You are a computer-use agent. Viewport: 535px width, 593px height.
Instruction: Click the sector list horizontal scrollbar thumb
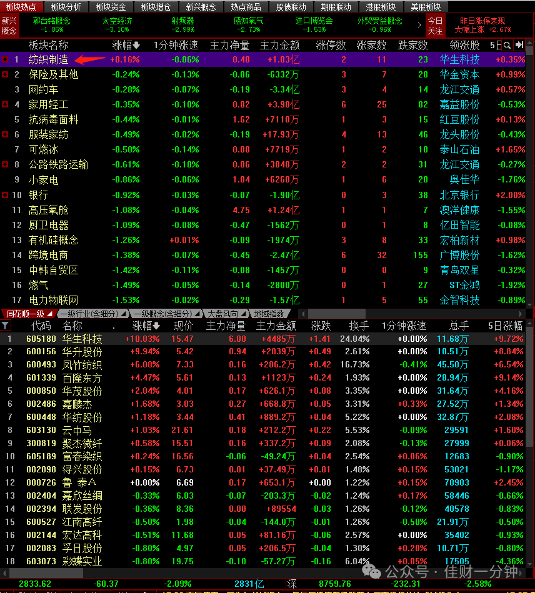coord(337,314)
